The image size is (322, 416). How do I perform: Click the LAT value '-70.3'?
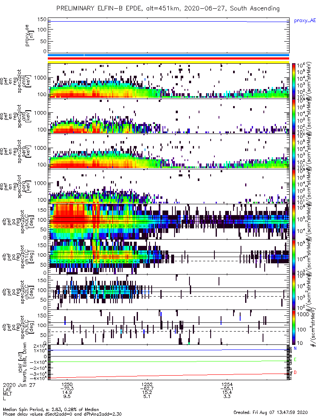pos(67,389)
